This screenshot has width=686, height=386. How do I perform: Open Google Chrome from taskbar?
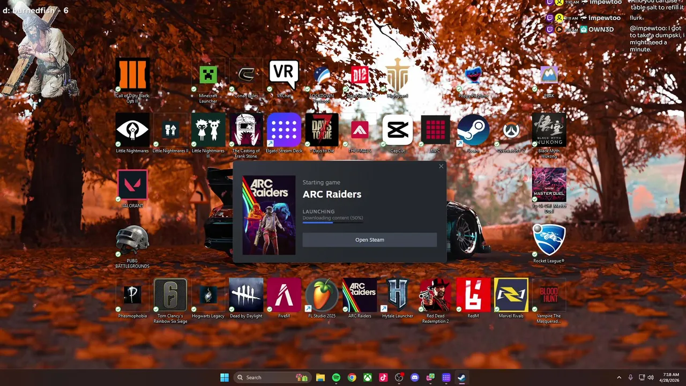pos(352,377)
